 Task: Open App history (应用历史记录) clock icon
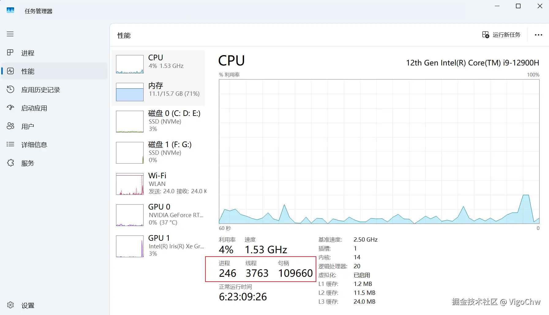coord(10,89)
